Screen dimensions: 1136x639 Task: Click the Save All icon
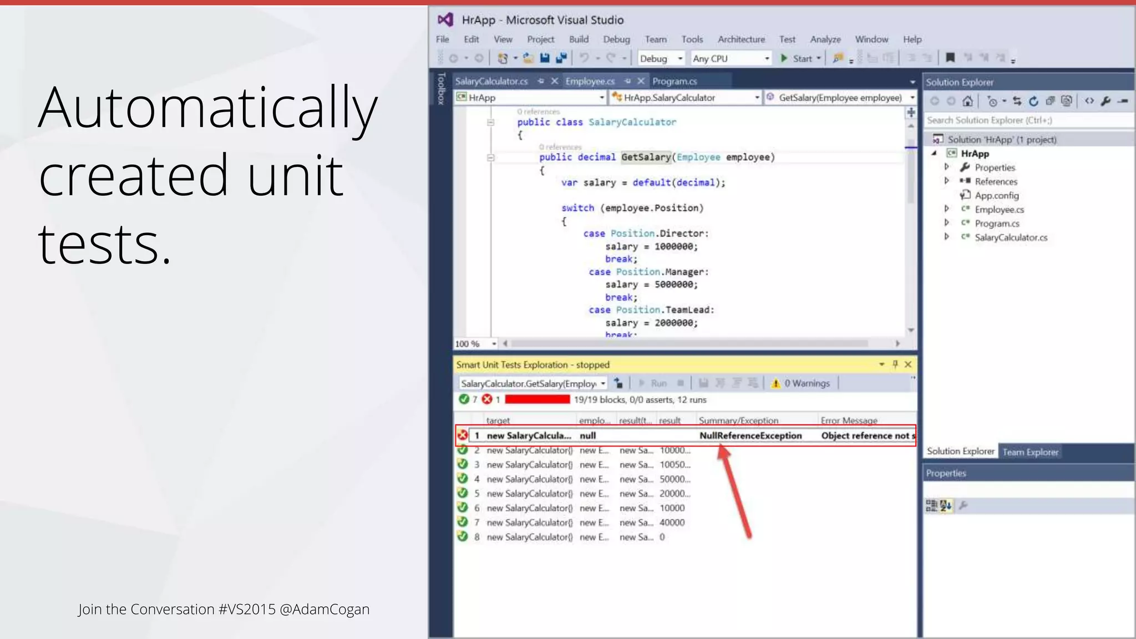coord(561,58)
